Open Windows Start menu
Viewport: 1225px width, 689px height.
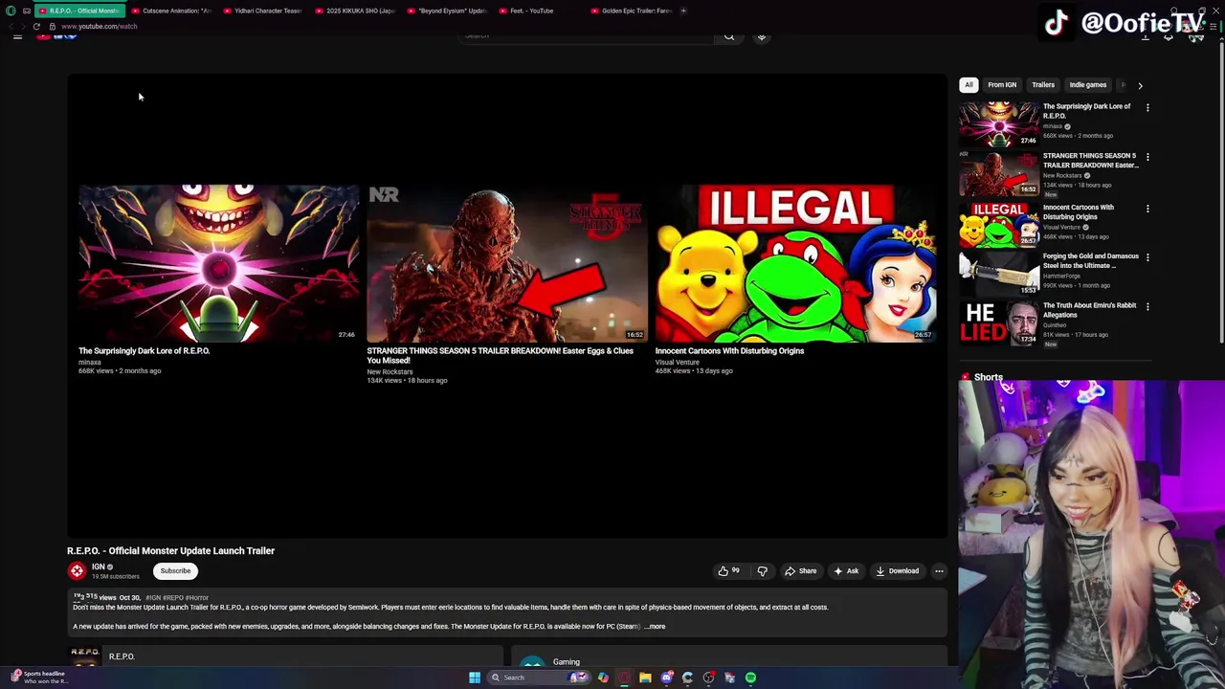[475, 678]
